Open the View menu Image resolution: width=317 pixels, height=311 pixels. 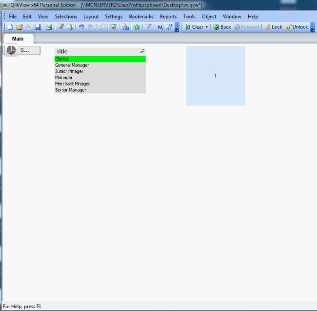[43, 17]
